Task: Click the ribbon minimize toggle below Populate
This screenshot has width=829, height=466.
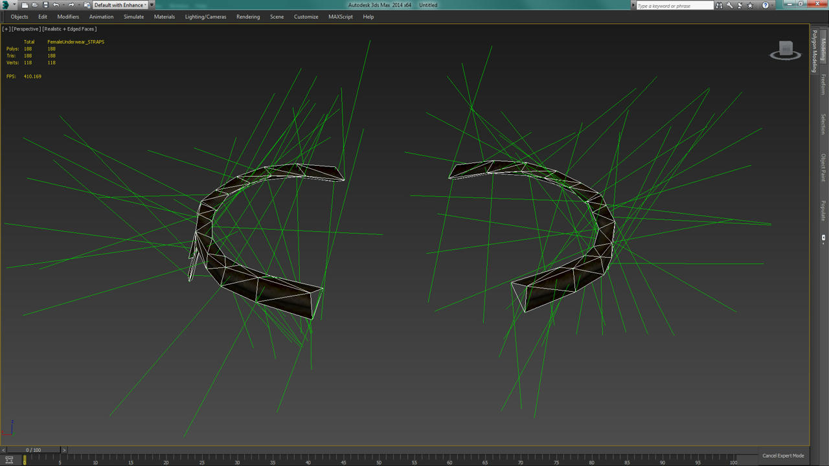Action: (x=823, y=238)
